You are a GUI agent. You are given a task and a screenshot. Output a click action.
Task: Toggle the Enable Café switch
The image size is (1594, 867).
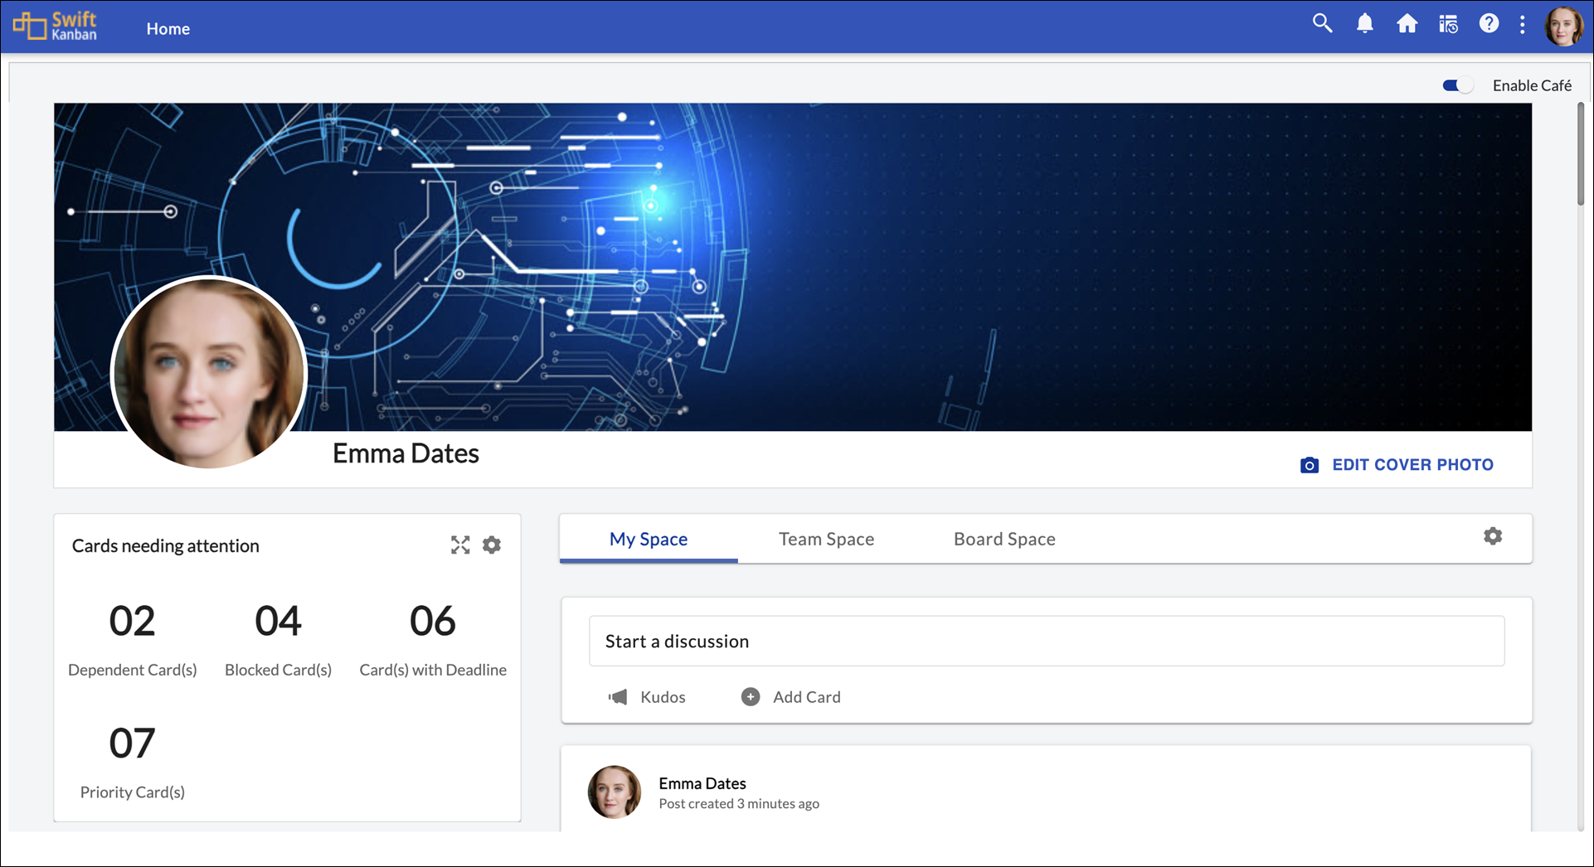coord(1457,85)
